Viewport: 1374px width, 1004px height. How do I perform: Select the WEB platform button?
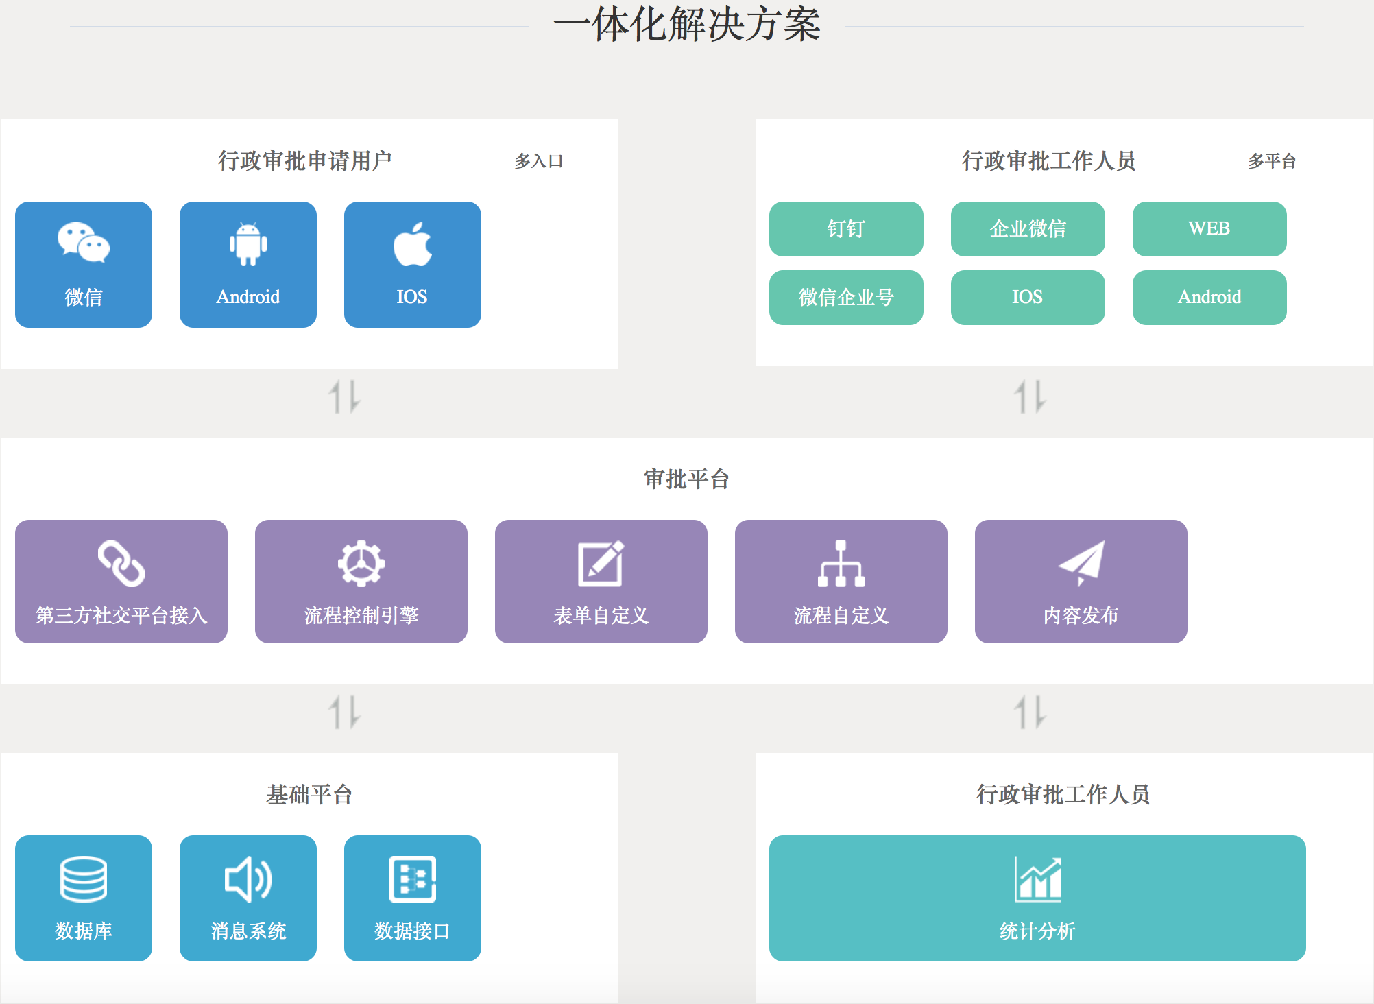coord(1209,229)
